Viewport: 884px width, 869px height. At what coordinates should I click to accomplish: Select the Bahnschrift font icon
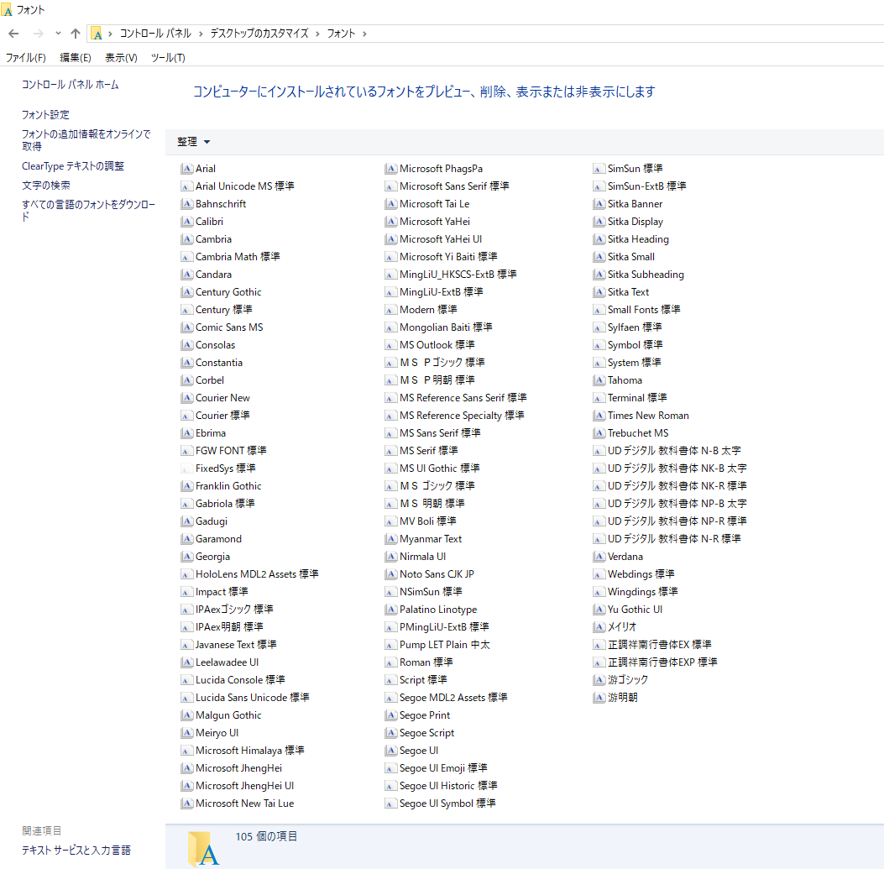coord(186,203)
